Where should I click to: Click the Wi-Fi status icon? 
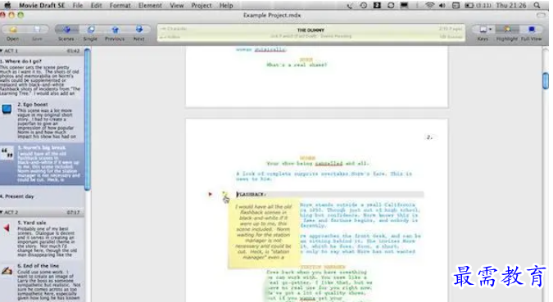tap(429, 5)
